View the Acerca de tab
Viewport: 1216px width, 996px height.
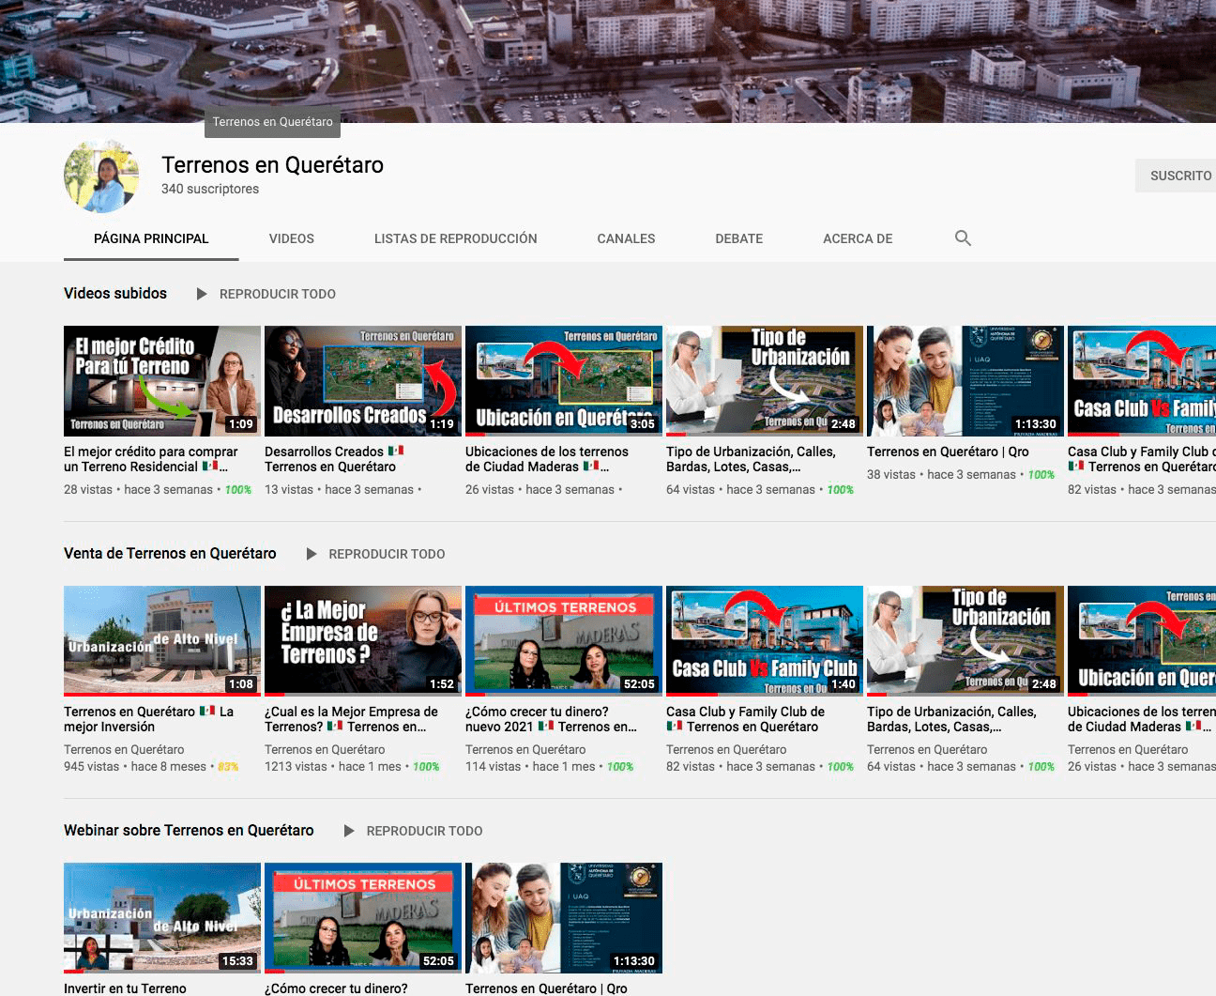pos(858,238)
